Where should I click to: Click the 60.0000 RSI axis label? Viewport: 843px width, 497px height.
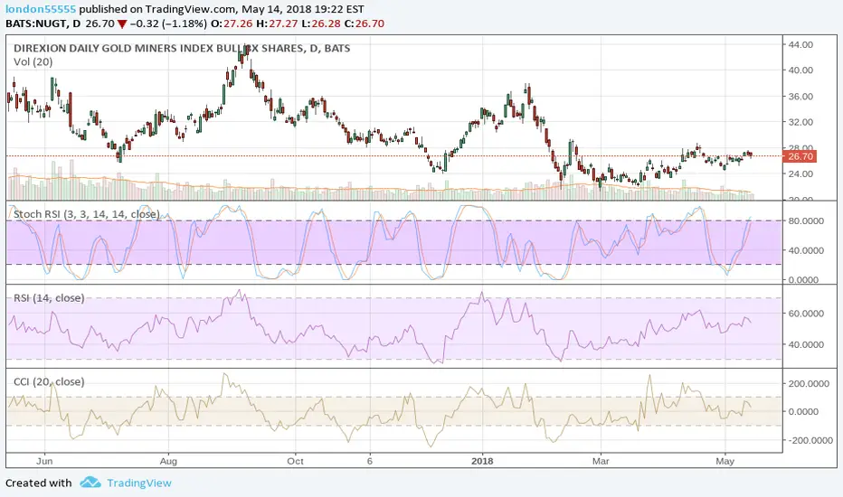[805, 314]
